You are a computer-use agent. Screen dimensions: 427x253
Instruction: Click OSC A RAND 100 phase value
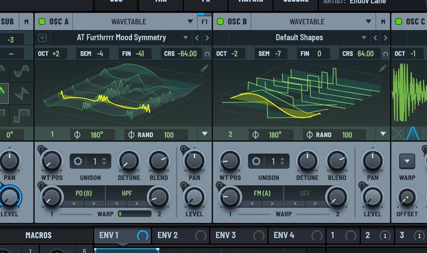tap(168, 135)
